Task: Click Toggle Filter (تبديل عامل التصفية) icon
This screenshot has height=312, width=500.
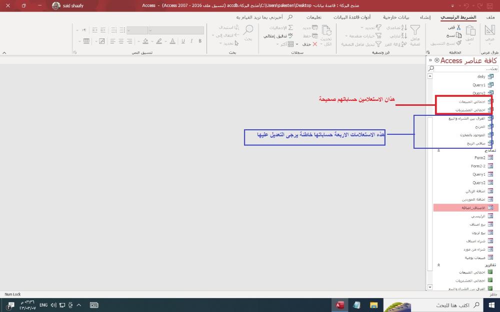Action: click(x=378, y=44)
